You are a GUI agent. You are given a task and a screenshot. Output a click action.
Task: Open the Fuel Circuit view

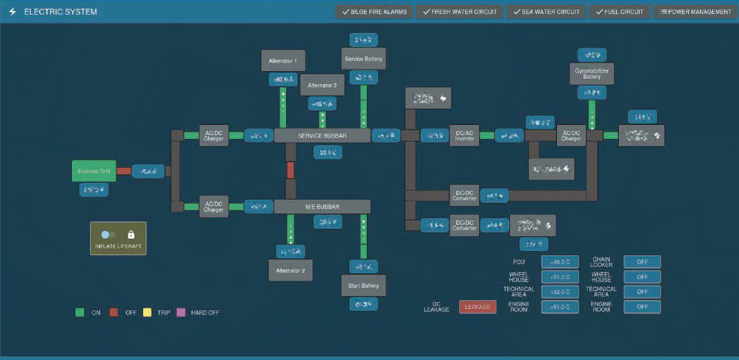pos(620,12)
